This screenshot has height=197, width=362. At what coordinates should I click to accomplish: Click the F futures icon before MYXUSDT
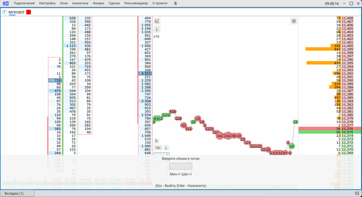[x=5, y=12]
